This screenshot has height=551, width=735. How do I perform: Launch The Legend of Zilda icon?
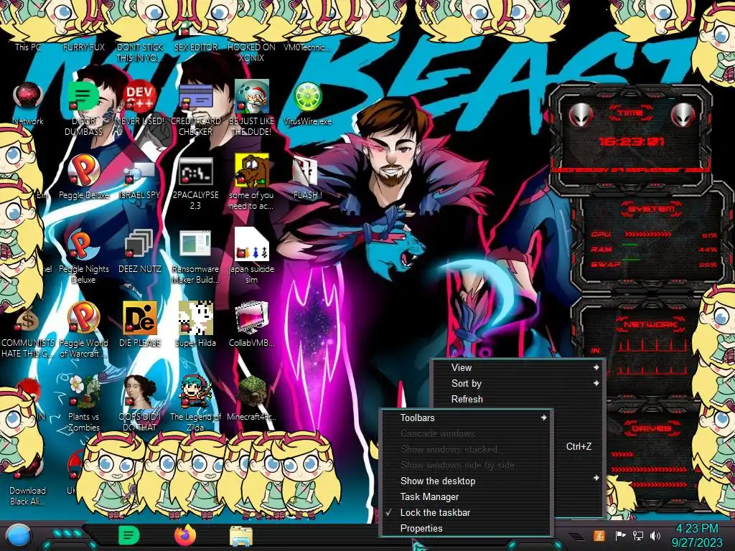click(x=195, y=392)
